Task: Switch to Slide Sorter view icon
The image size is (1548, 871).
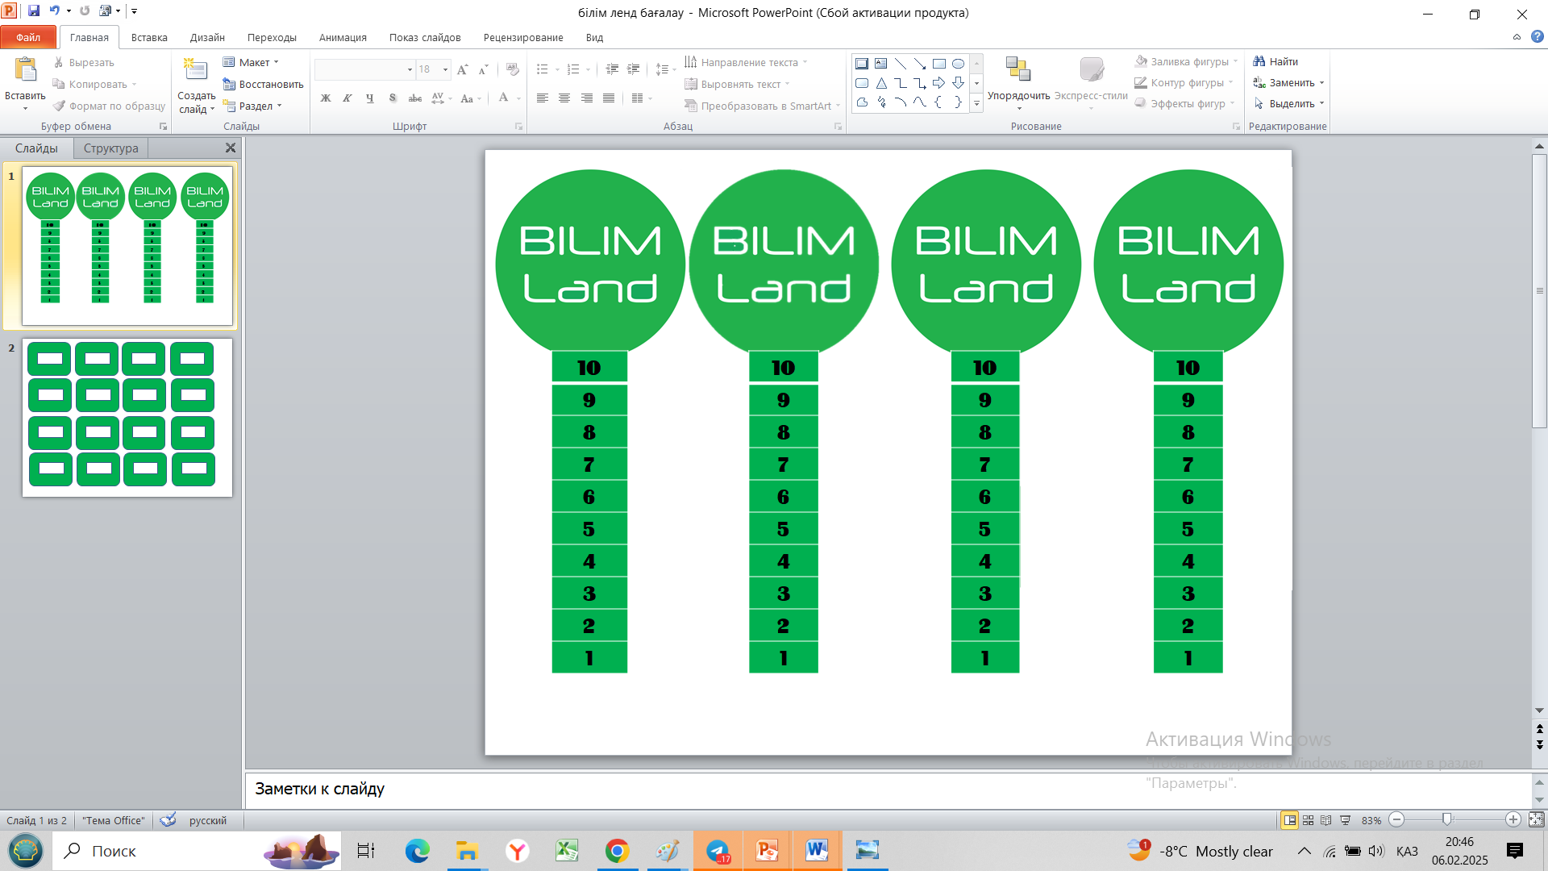Action: (x=1308, y=820)
